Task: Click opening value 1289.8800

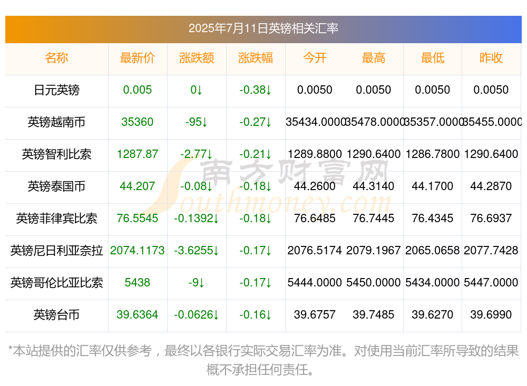Action: 315,154
